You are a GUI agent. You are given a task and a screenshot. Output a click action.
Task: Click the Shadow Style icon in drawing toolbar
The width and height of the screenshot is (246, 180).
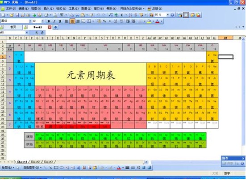pyautogui.click(x=144, y=168)
